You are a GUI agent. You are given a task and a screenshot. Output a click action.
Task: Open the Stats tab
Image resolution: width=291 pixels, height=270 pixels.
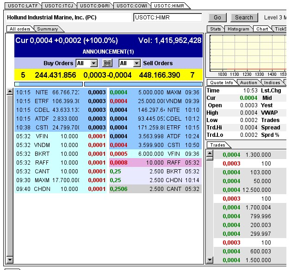[x=215, y=29]
